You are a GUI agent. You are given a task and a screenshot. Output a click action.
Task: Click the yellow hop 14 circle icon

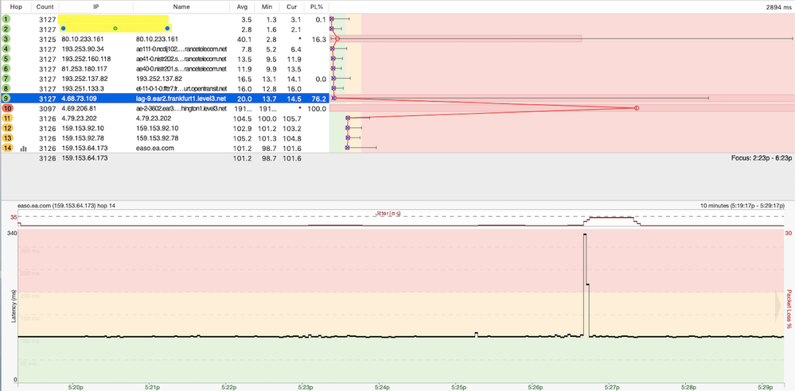point(6,148)
